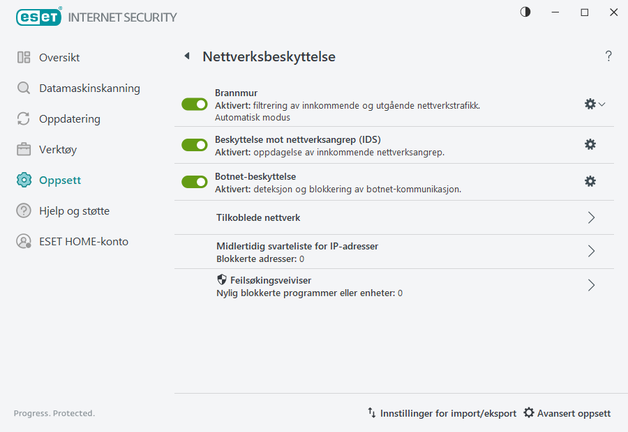Viewport: 628px width, 432px height.
Task: Click the Feilsøkingsveiviser shield icon
Action: [x=222, y=279]
